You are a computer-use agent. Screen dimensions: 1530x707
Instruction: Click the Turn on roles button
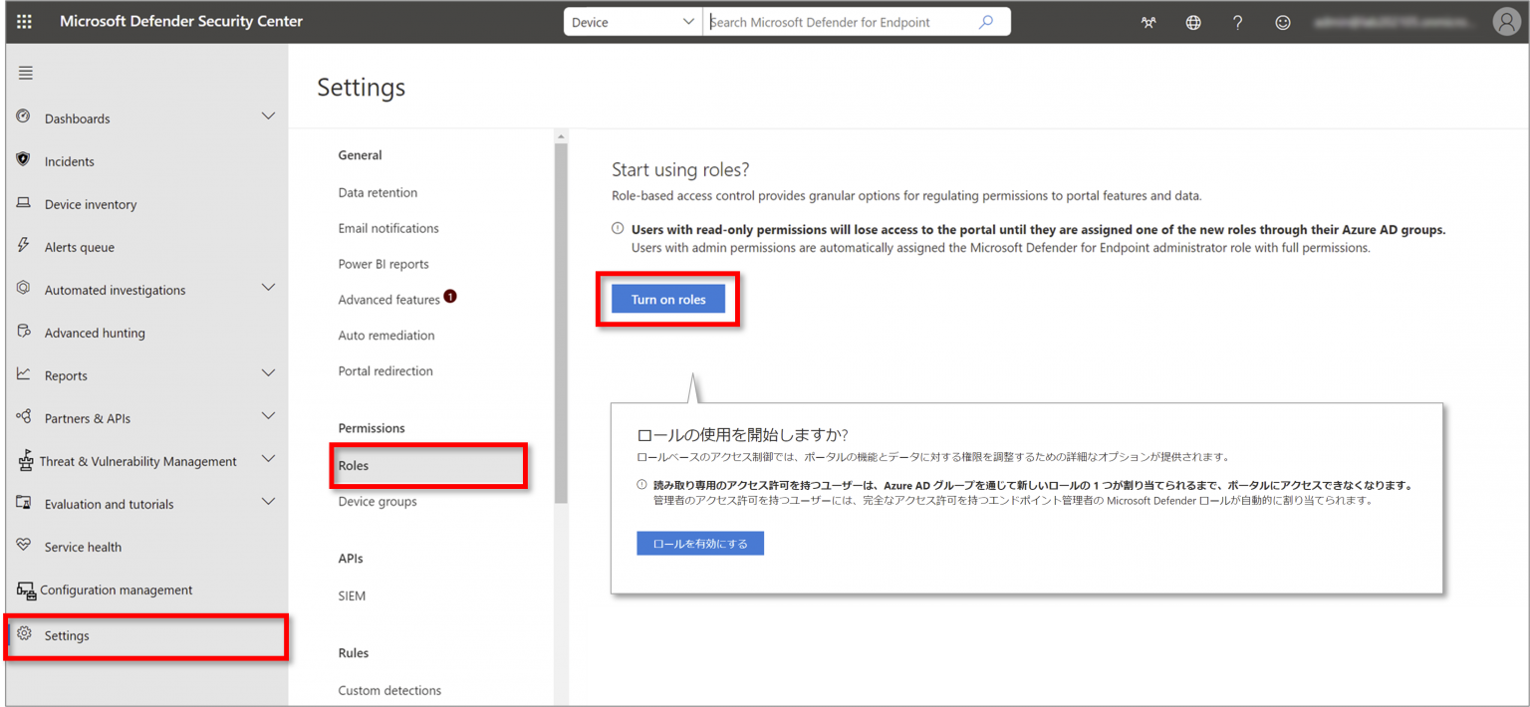pyautogui.click(x=666, y=298)
